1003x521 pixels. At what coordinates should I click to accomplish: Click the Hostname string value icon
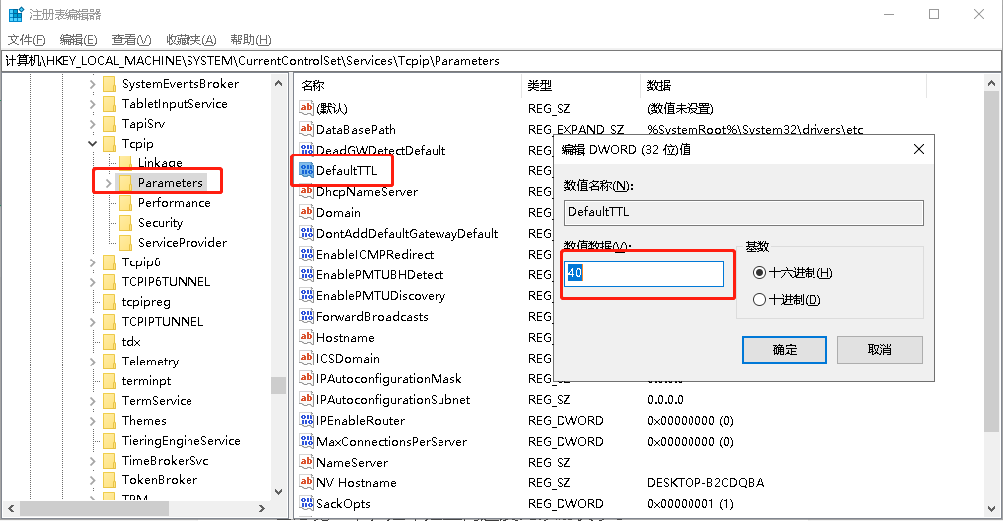tap(307, 338)
